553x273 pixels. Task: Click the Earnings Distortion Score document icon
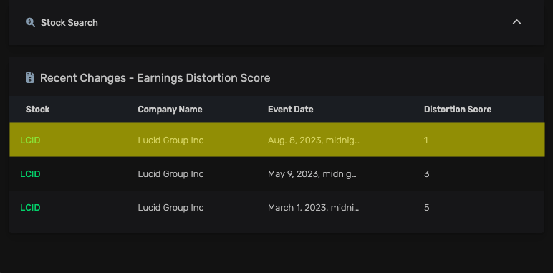(x=30, y=77)
